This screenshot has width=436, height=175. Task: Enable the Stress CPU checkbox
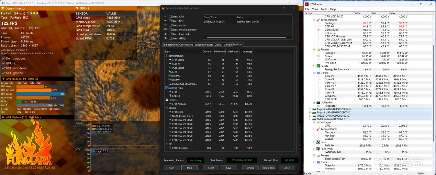pyautogui.click(x=170, y=16)
